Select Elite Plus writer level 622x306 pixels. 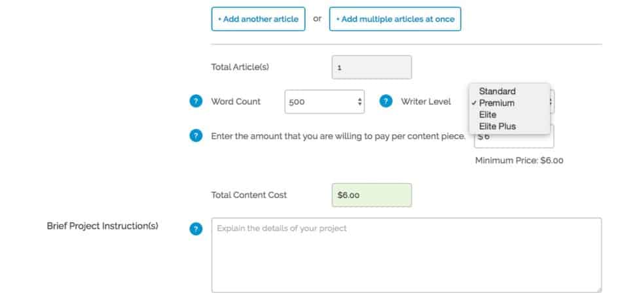(x=498, y=126)
